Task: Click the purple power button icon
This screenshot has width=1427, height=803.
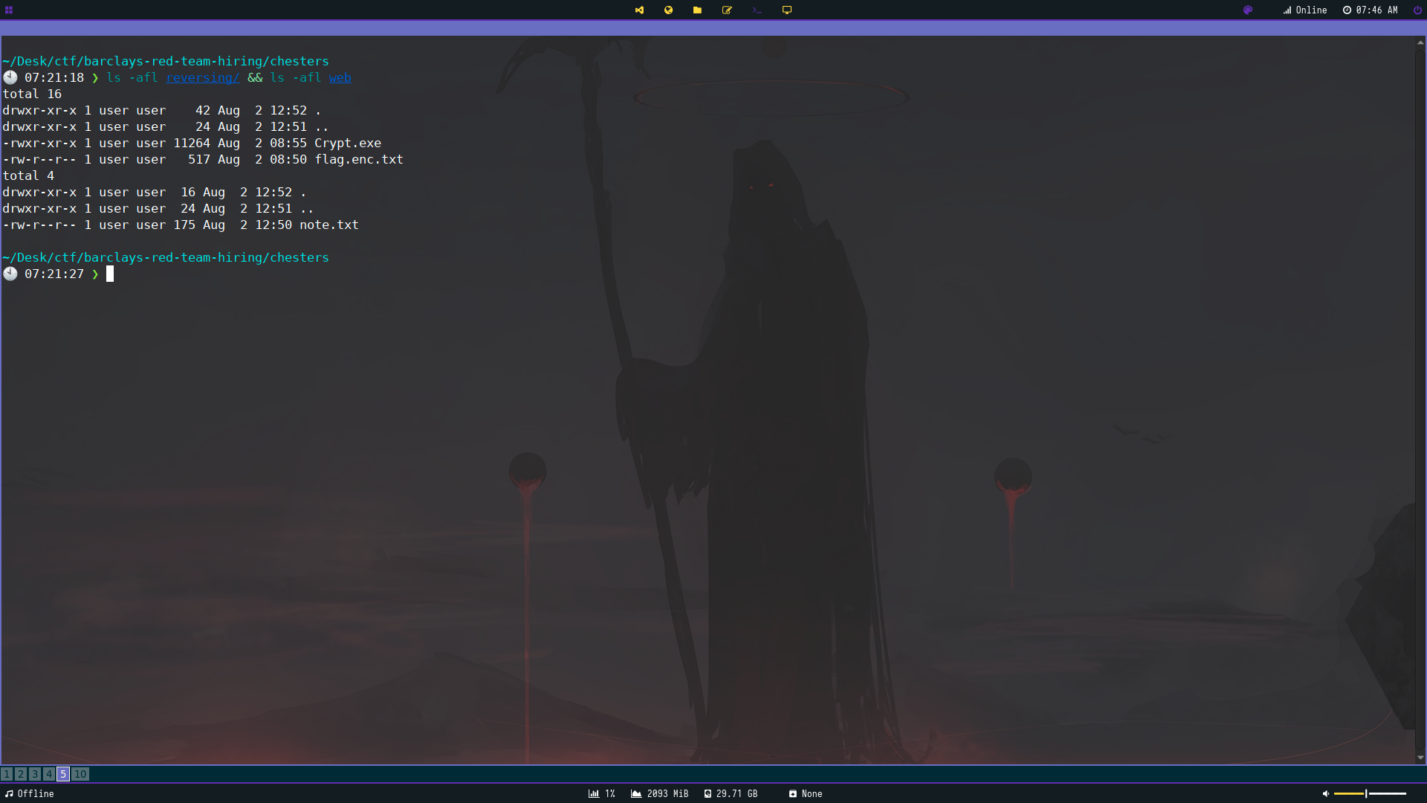Action: 1417,10
